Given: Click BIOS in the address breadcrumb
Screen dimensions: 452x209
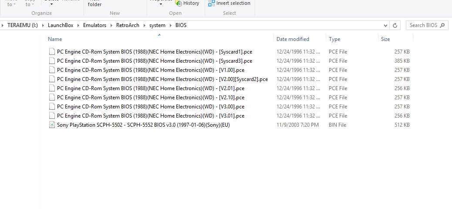Looking at the screenshot, I should (x=181, y=25).
